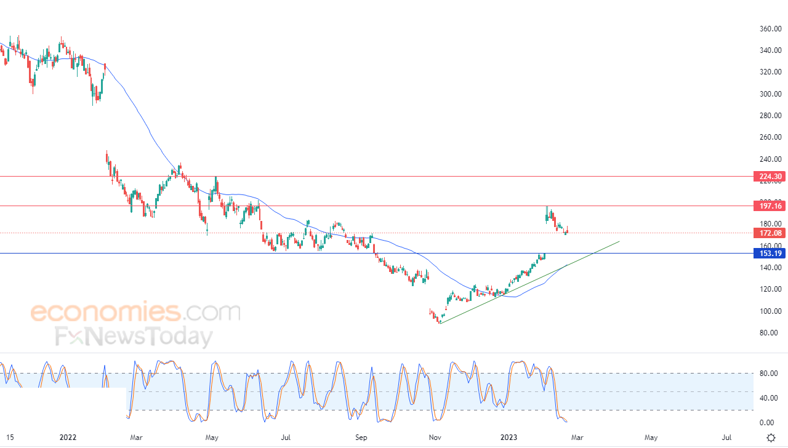
Task: Click the 260.00 price axis value
Action: (771, 137)
